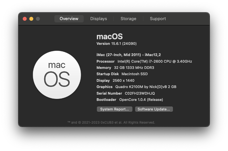This screenshot has height=151, width=228.
Task: Click the Serial Number label
Action: click(109, 93)
